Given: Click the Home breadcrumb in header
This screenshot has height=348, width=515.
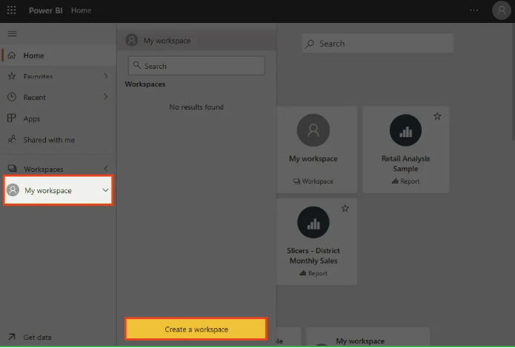Looking at the screenshot, I should point(81,10).
